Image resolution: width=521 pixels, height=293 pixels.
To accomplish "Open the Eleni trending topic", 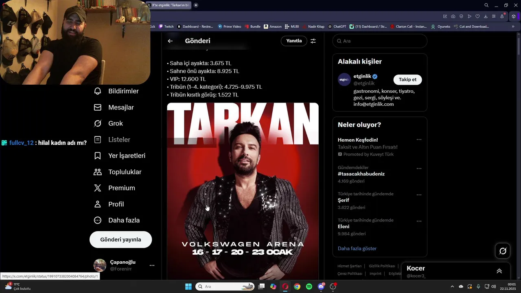I will 344,227.
